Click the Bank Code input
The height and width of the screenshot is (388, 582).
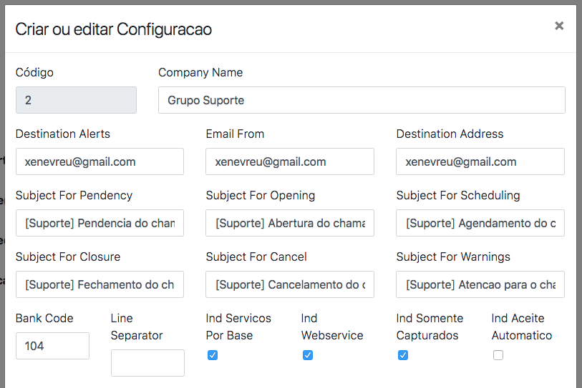[52, 346]
